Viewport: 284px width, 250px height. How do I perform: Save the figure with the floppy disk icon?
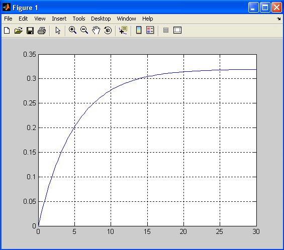(x=30, y=31)
